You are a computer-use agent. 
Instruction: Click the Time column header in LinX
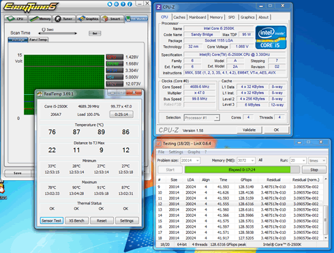pos(223,180)
